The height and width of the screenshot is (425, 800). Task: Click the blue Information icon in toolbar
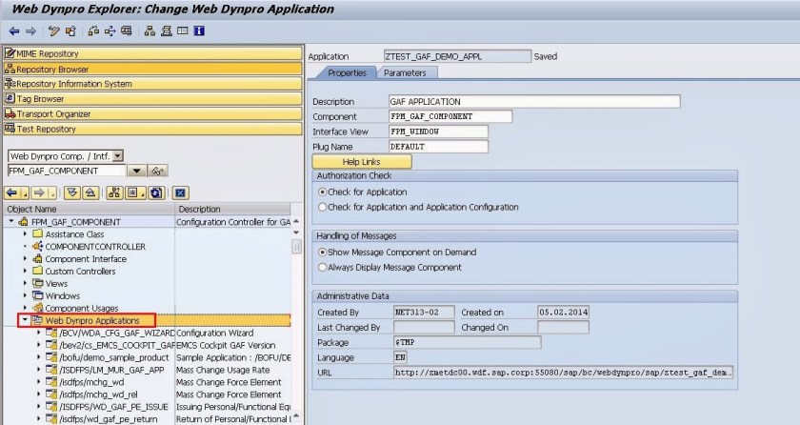click(198, 31)
